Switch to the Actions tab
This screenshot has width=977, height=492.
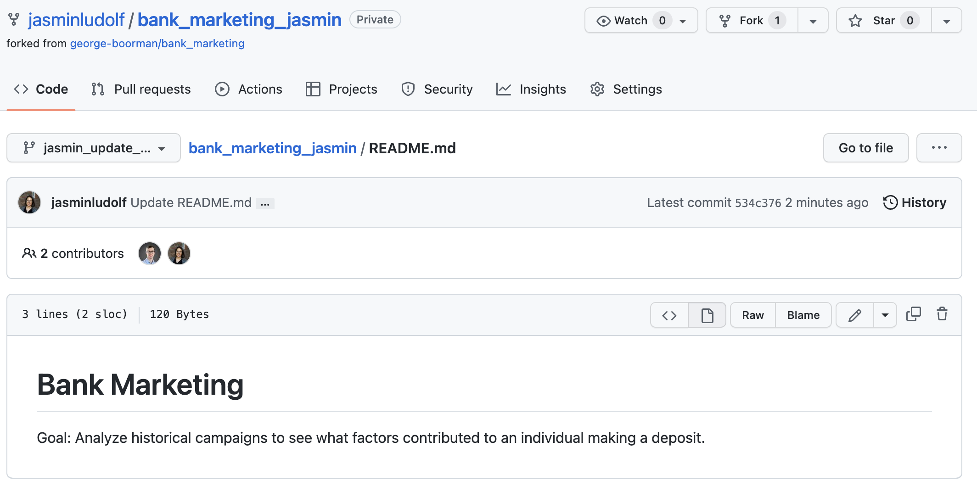click(x=248, y=89)
